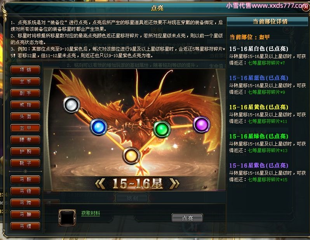Click the empty material slot

[x=67, y=217]
